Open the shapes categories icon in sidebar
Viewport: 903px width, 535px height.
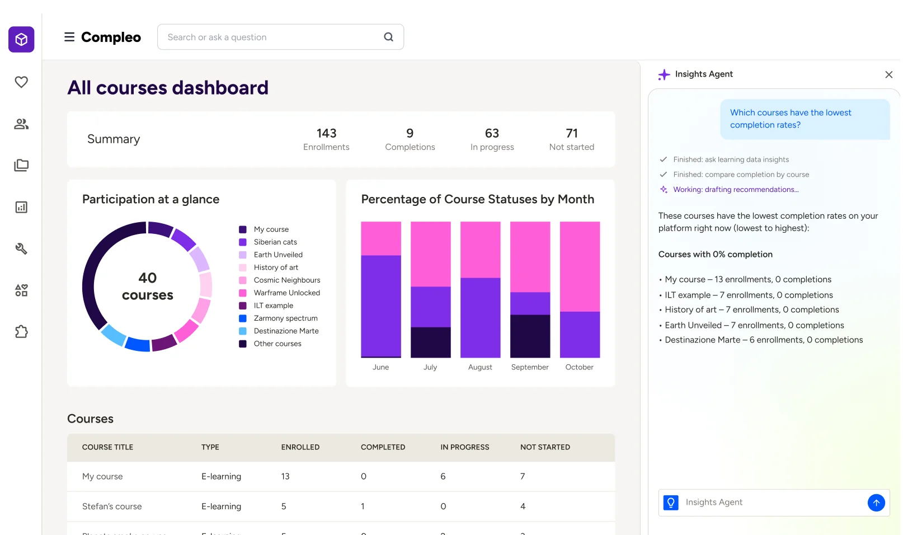pyautogui.click(x=21, y=290)
